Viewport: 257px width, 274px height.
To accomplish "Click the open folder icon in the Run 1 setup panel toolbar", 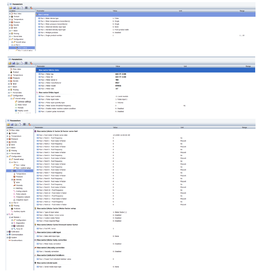I will [11, 8].
